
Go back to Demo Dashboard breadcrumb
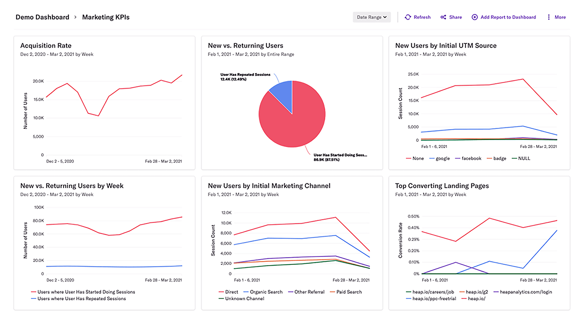[42, 17]
